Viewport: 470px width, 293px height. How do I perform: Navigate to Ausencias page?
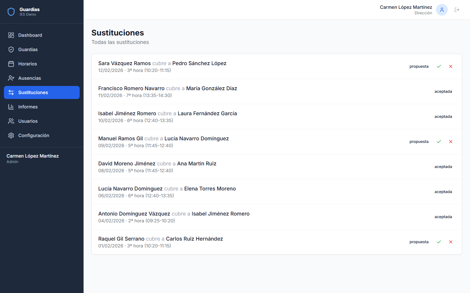coord(30,78)
